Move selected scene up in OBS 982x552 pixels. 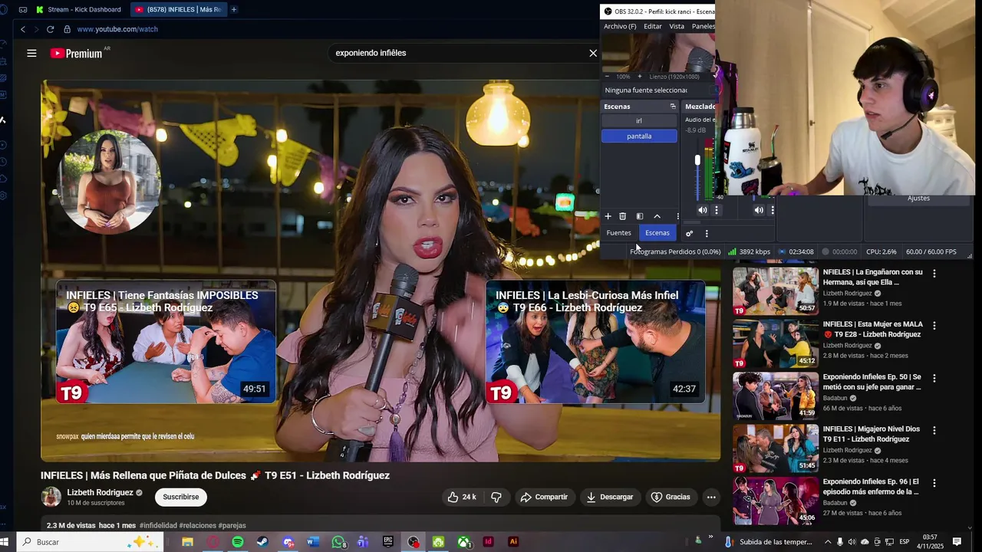pos(657,216)
